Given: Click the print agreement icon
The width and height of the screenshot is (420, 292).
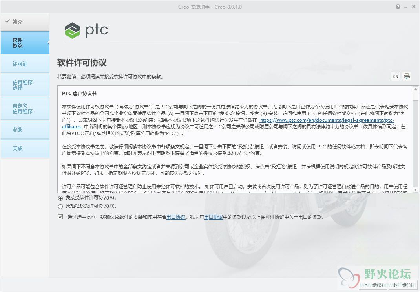Looking at the screenshot, I should click(x=406, y=76).
